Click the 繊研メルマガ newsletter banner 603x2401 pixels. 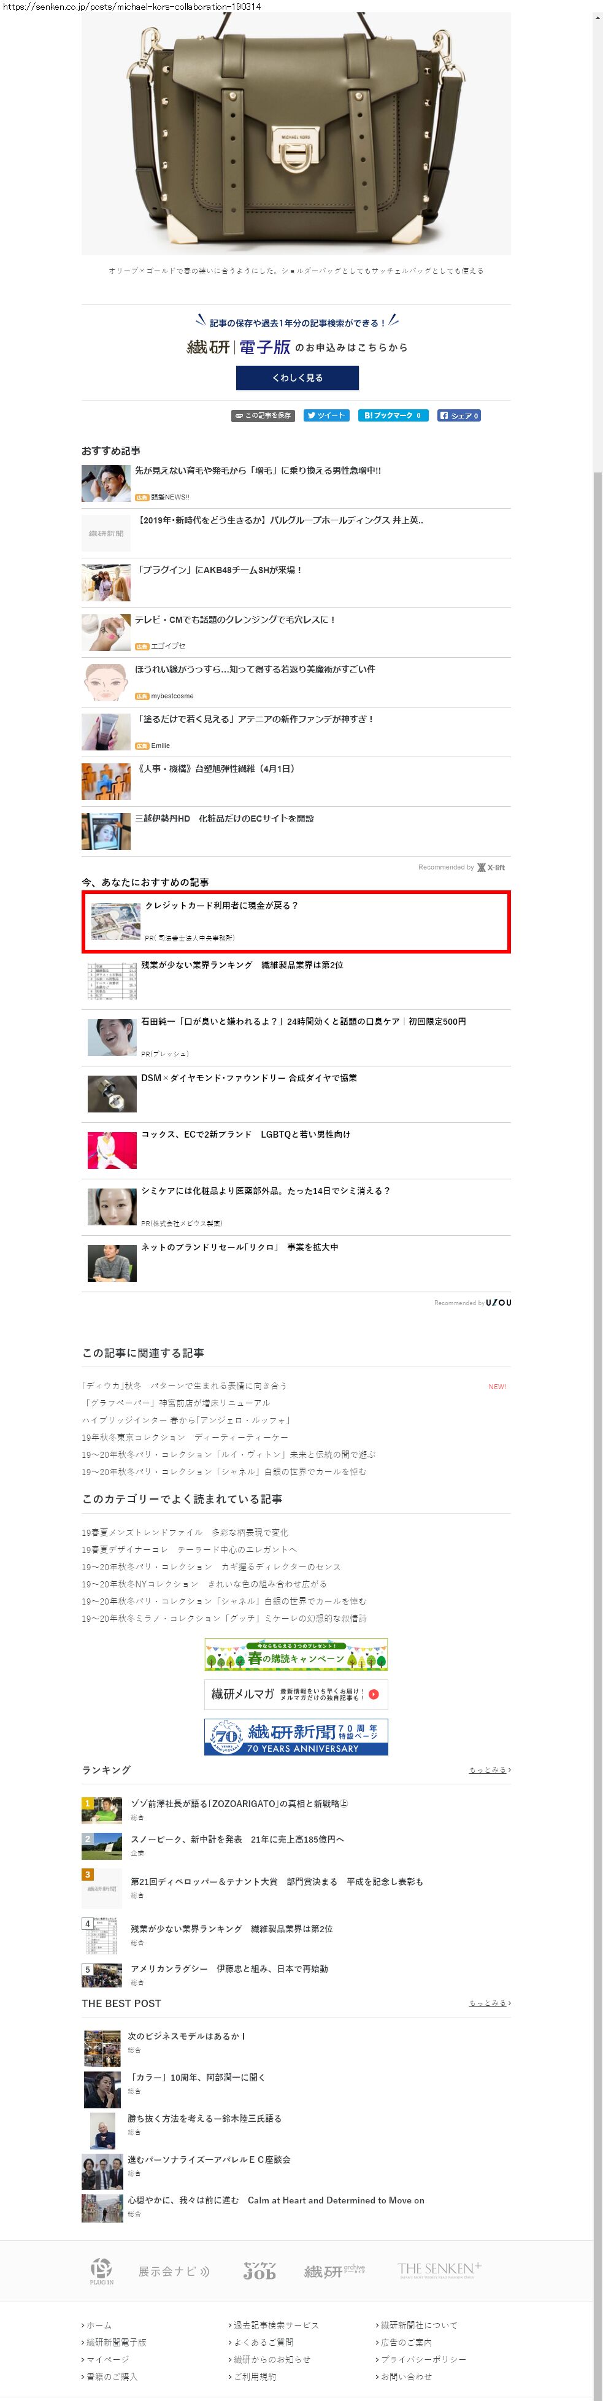point(296,1695)
